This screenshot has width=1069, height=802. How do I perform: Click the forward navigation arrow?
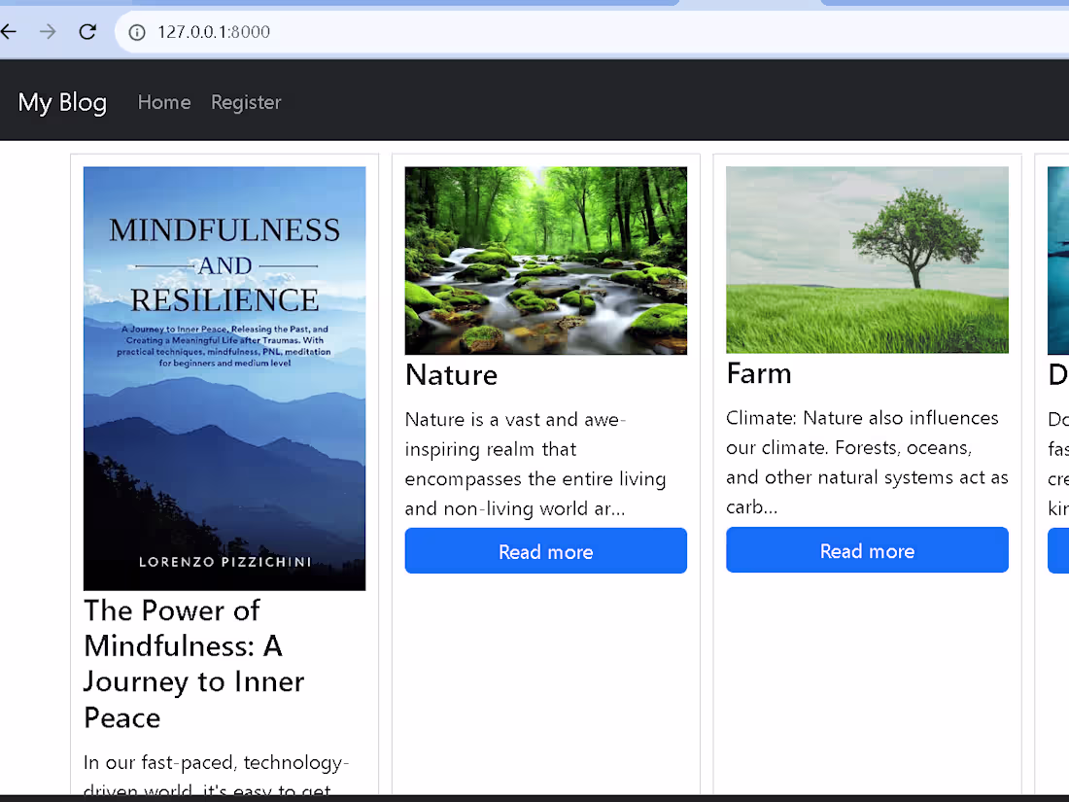tap(47, 31)
